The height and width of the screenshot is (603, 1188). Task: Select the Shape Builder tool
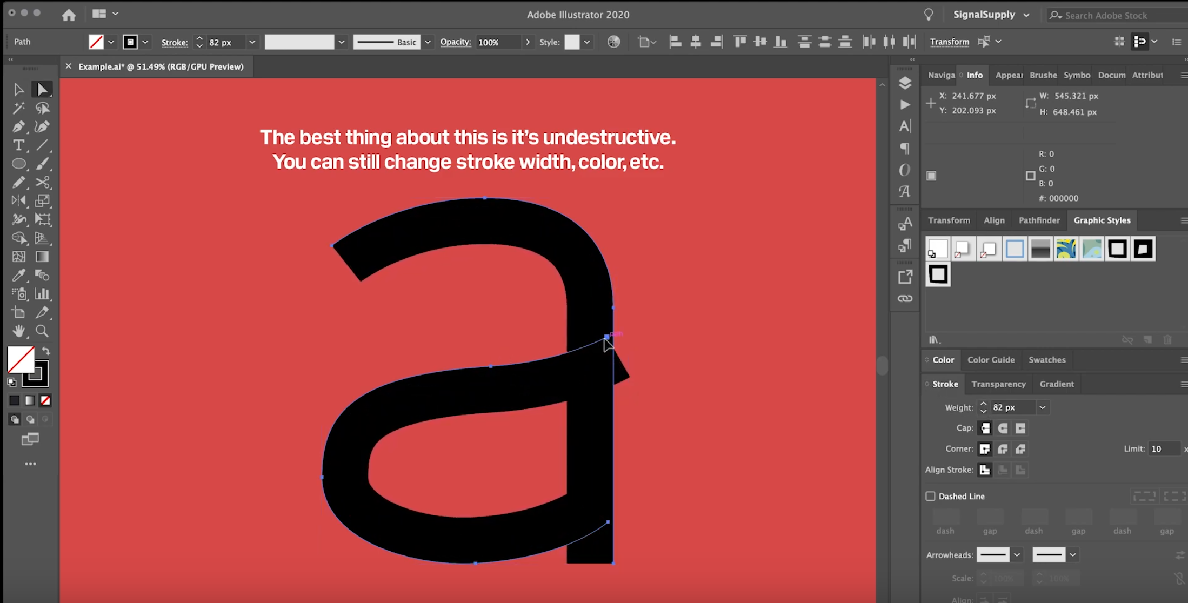tap(18, 238)
